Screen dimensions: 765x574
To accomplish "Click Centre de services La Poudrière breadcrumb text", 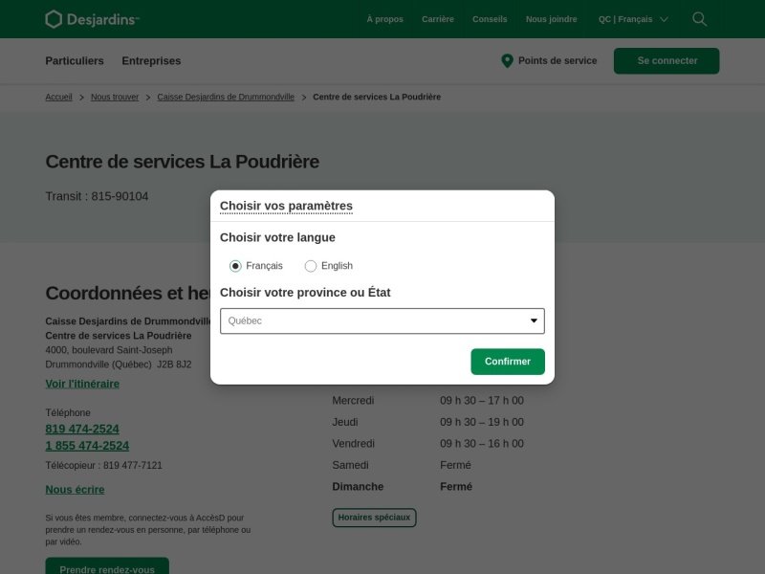I will pyautogui.click(x=377, y=98).
